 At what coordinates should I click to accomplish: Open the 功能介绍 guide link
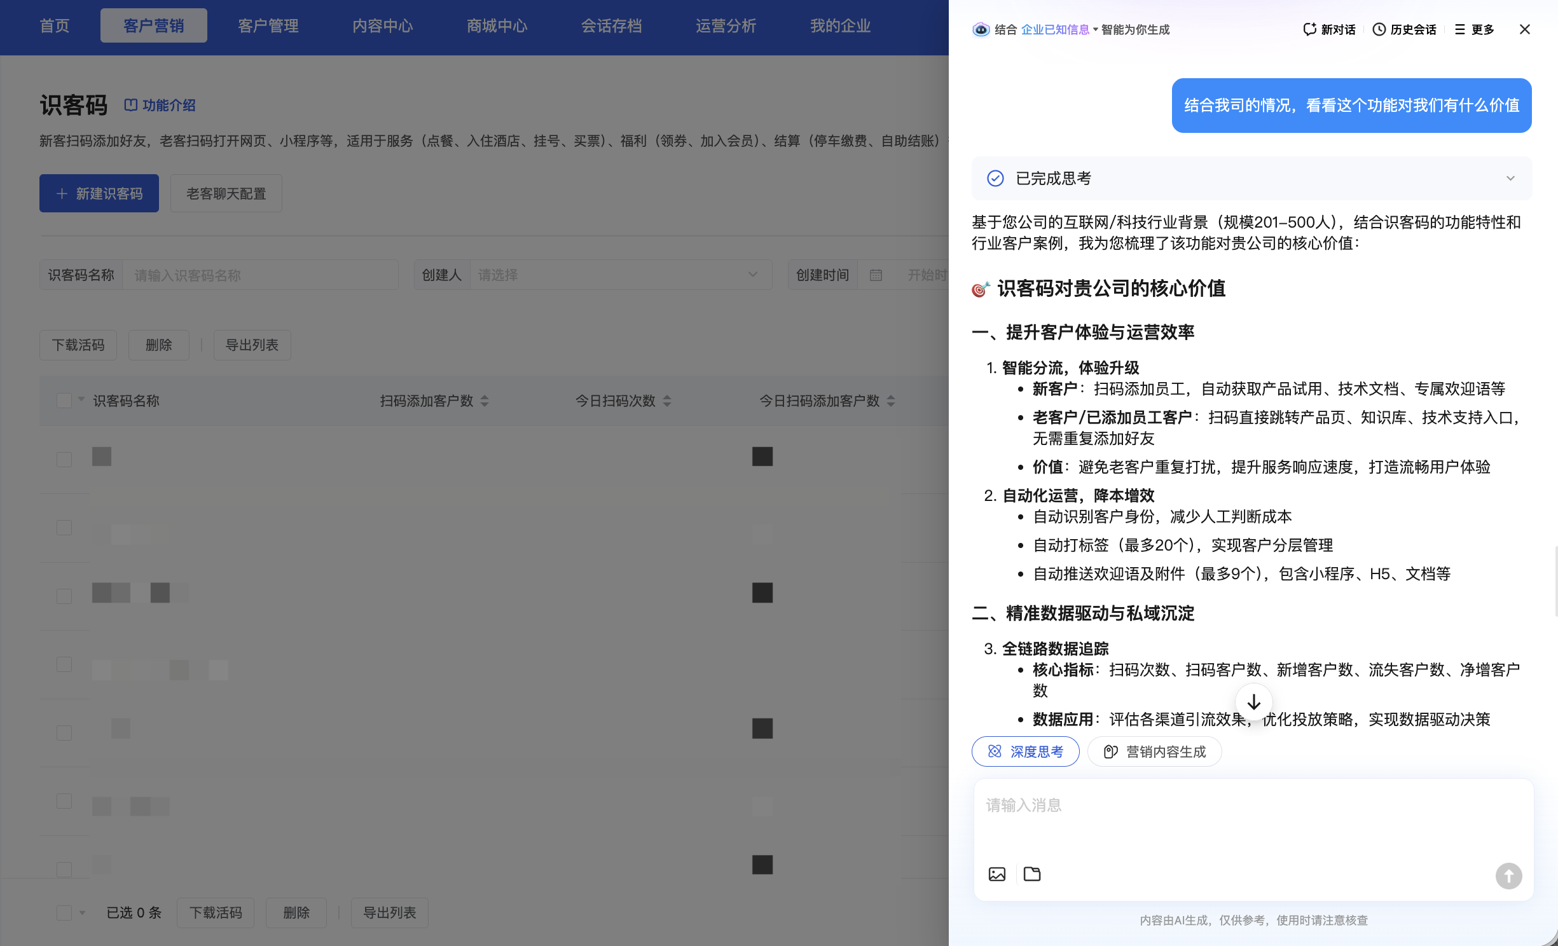[160, 105]
